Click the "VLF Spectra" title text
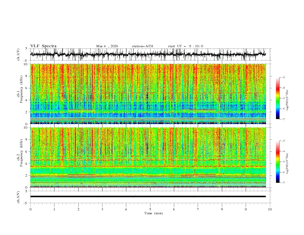 click(x=43, y=46)
